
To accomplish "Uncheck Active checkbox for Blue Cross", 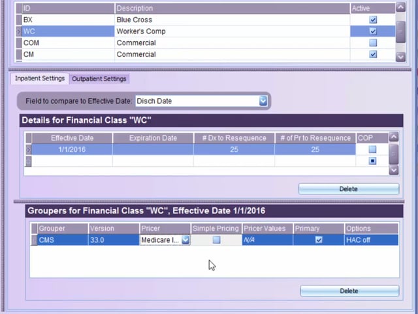I will point(373,20).
